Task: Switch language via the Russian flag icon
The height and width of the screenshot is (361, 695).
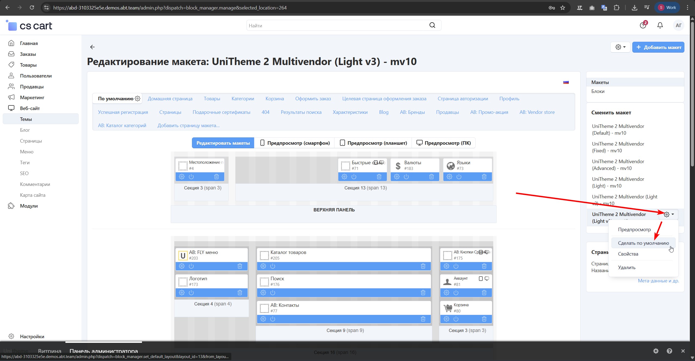Action: [x=566, y=82]
